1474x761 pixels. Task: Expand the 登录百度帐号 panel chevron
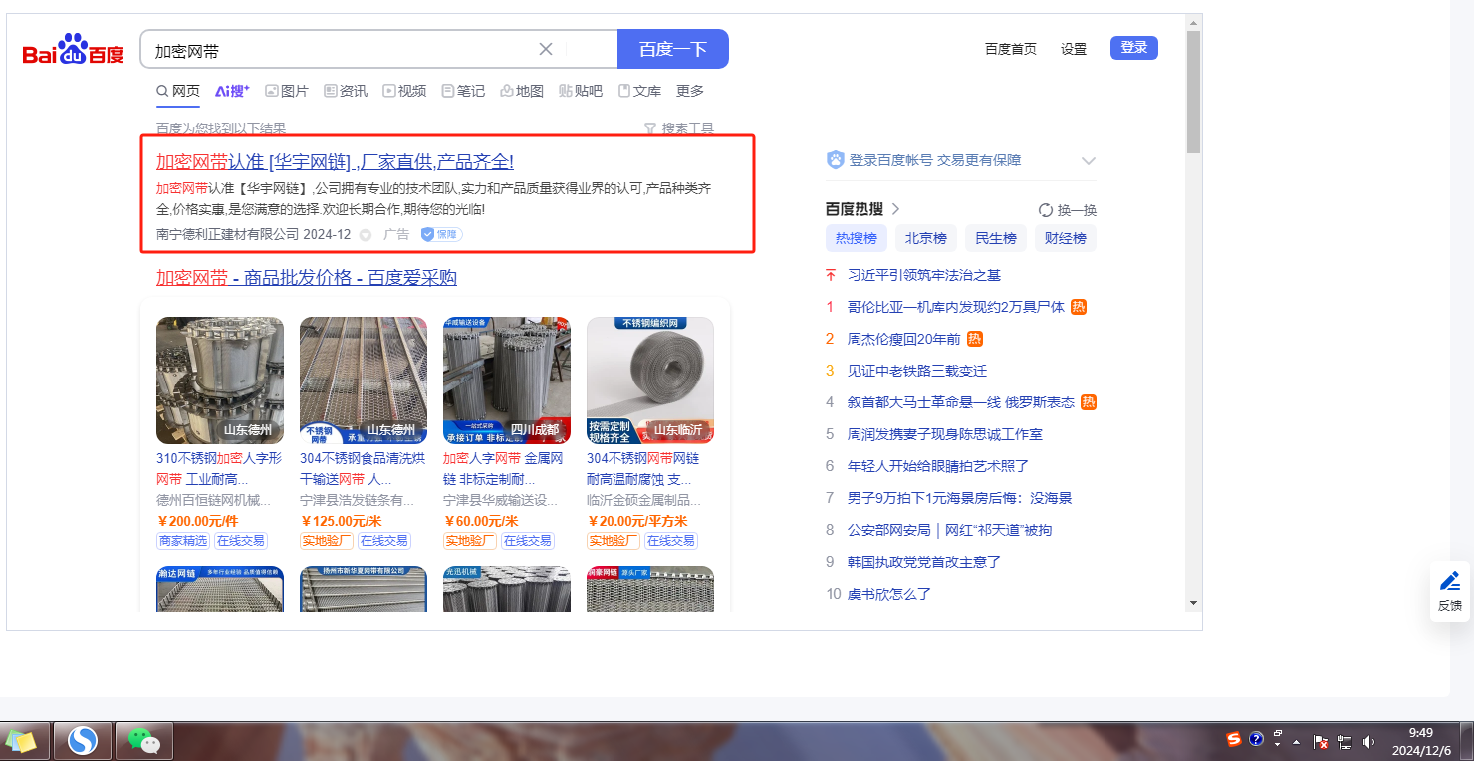(1089, 160)
